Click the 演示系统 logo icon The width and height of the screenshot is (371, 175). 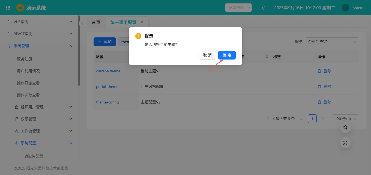click(20, 8)
